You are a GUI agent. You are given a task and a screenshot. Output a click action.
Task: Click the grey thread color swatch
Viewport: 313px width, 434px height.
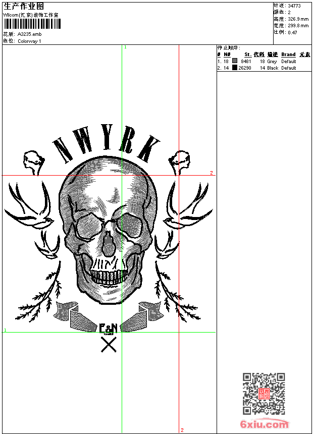pos(235,61)
